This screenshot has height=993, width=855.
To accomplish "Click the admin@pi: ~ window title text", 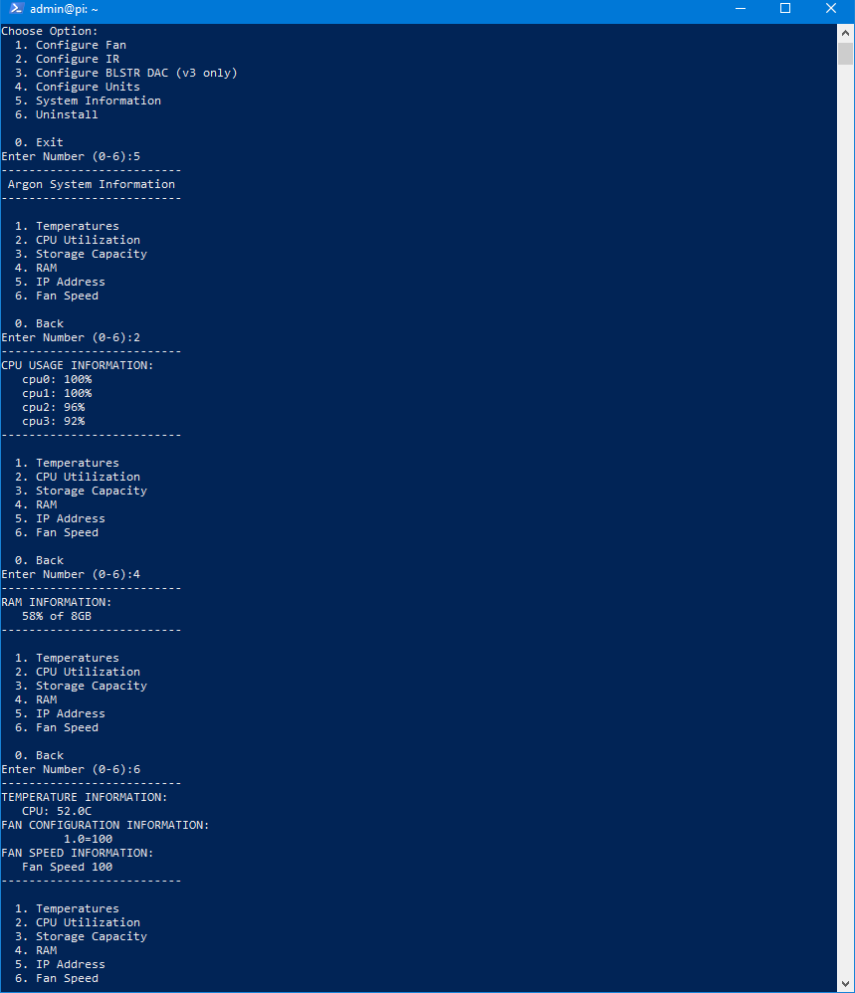I will point(64,9).
